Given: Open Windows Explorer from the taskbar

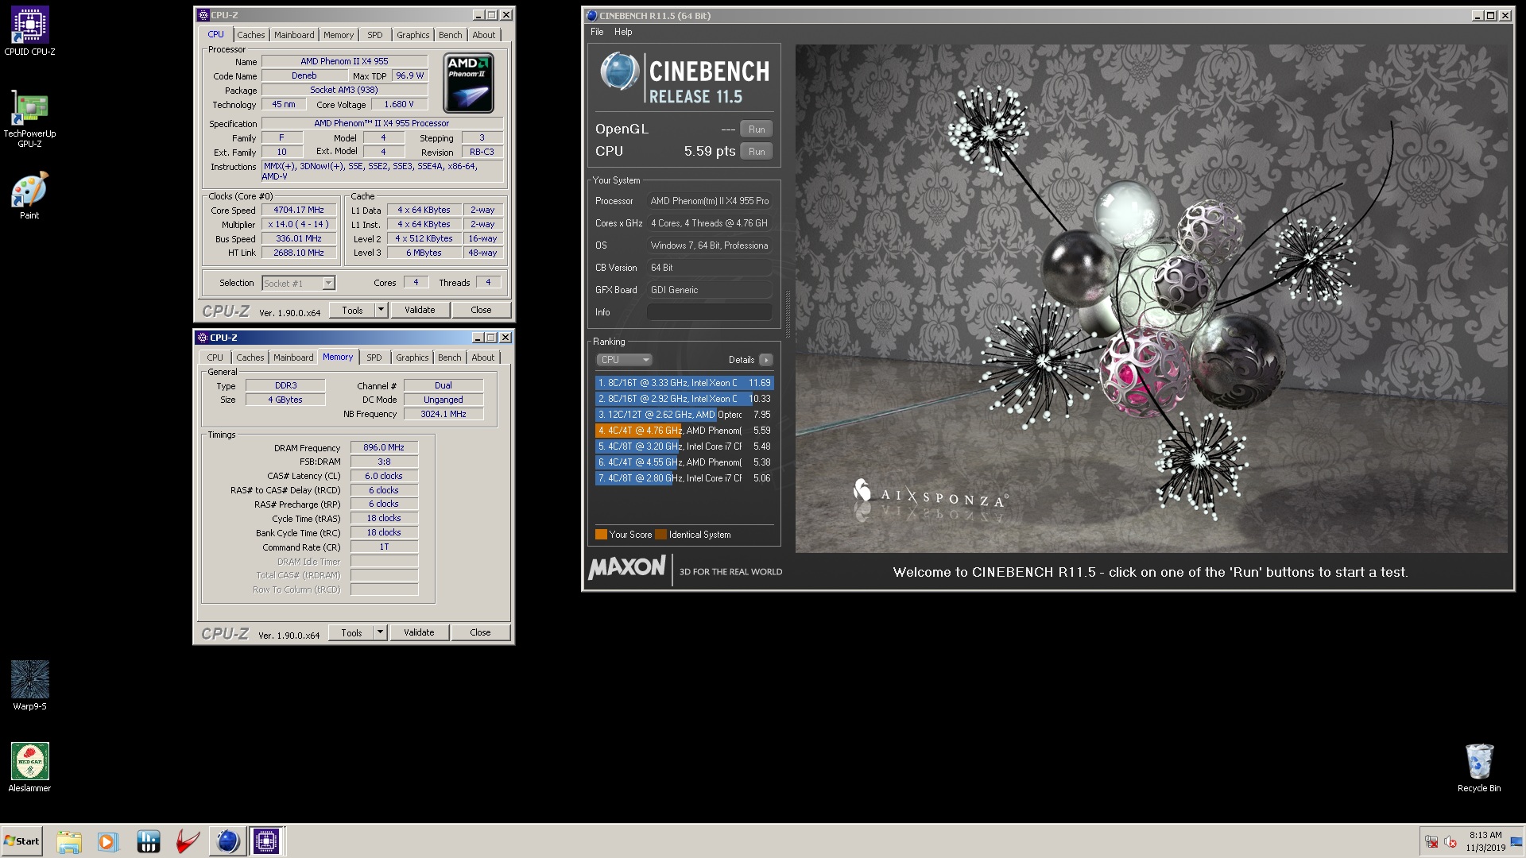Looking at the screenshot, I should coord(69,841).
